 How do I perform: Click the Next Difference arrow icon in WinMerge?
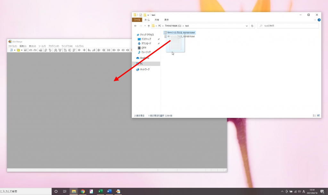(45, 50)
